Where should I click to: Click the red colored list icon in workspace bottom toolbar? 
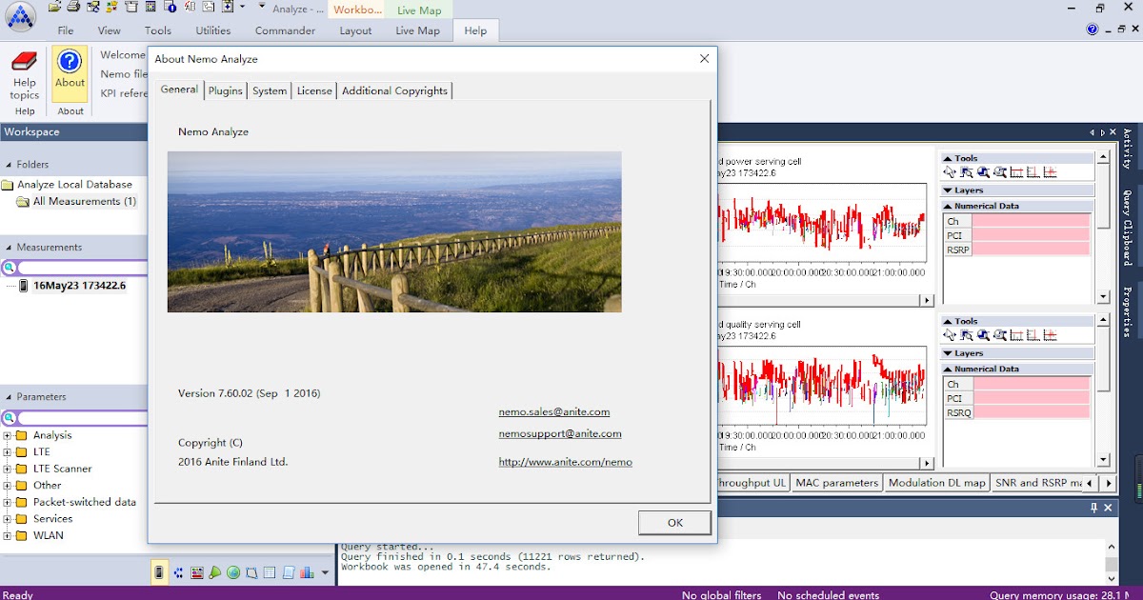coord(196,573)
